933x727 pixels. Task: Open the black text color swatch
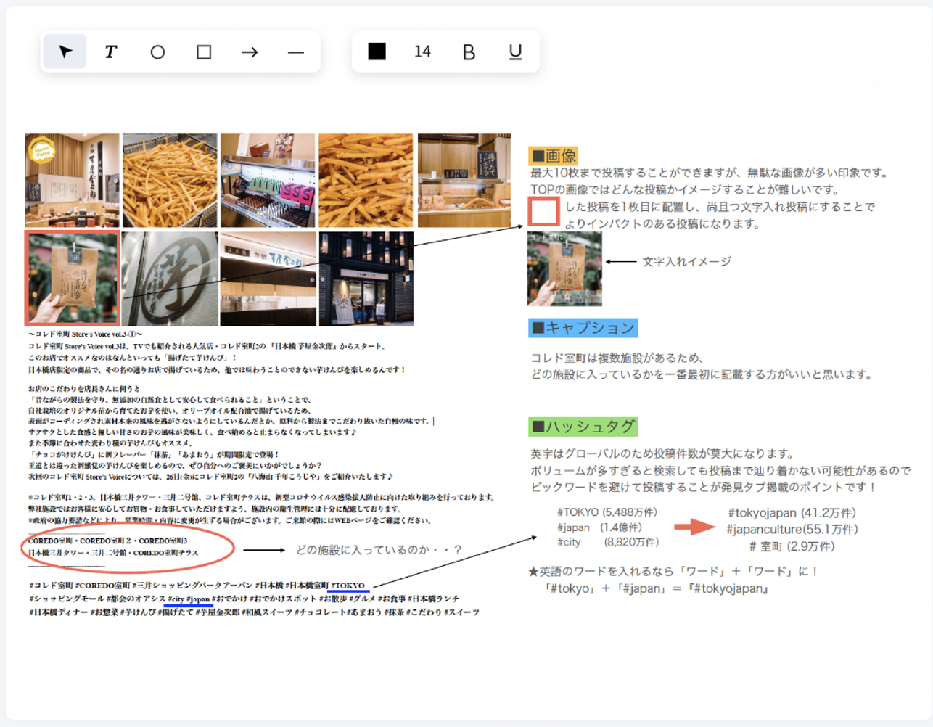pyautogui.click(x=377, y=52)
